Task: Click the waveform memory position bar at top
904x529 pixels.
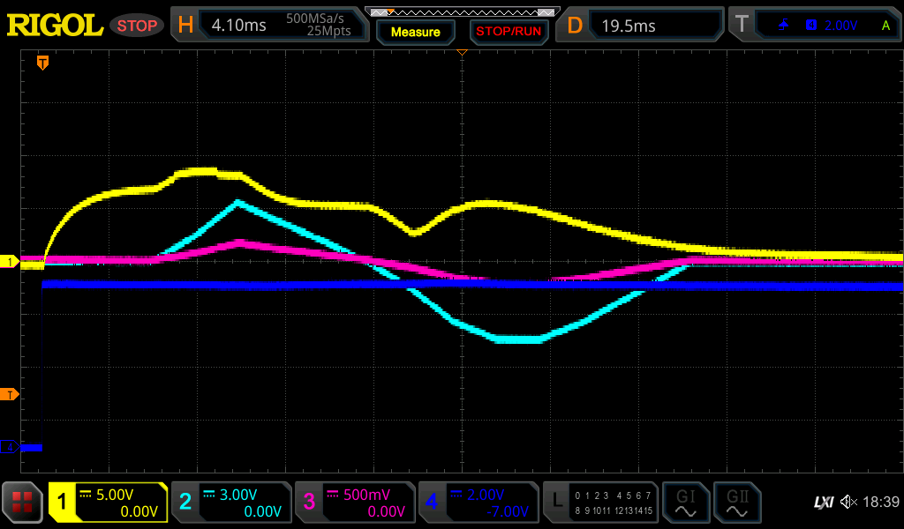Action: coord(462,11)
